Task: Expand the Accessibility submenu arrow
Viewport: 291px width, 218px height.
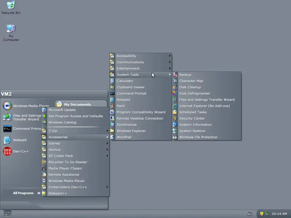Action: point(170,56)
